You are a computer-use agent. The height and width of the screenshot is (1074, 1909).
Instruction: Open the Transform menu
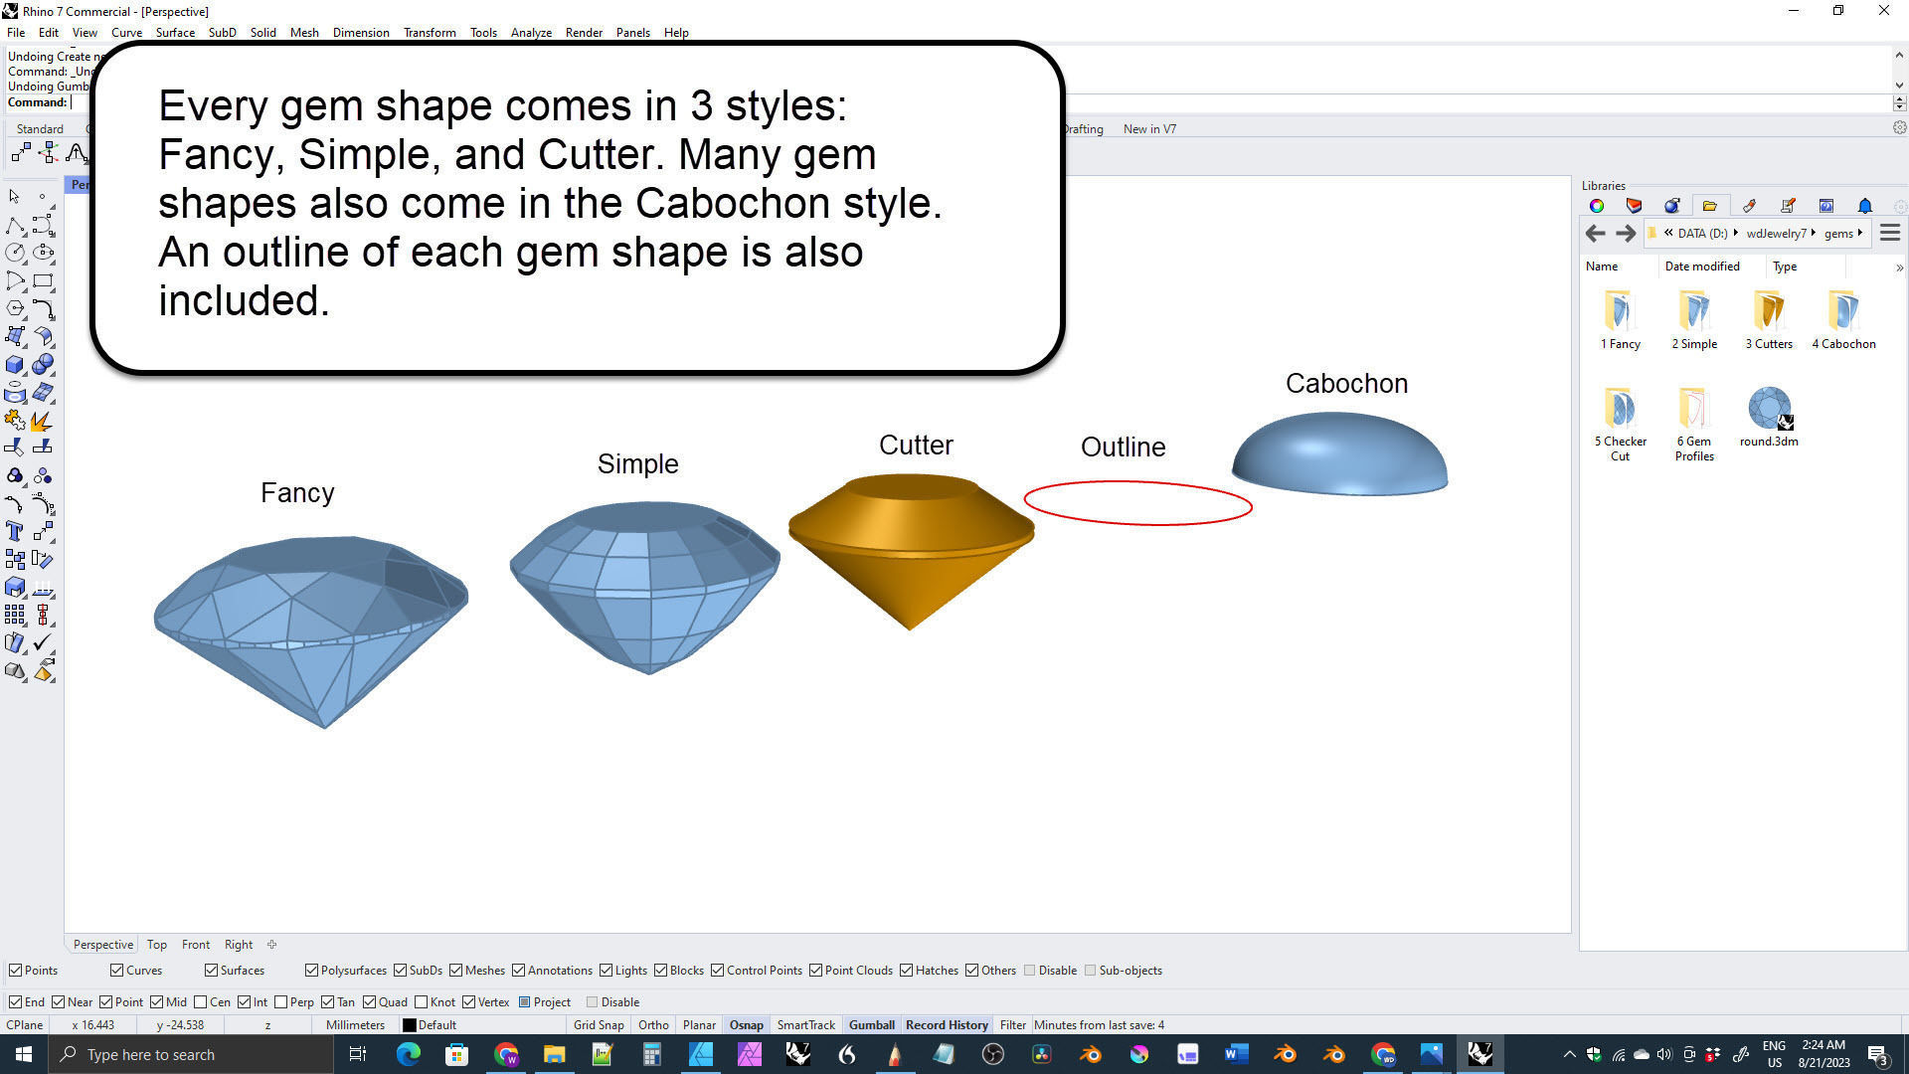[430, 33]
